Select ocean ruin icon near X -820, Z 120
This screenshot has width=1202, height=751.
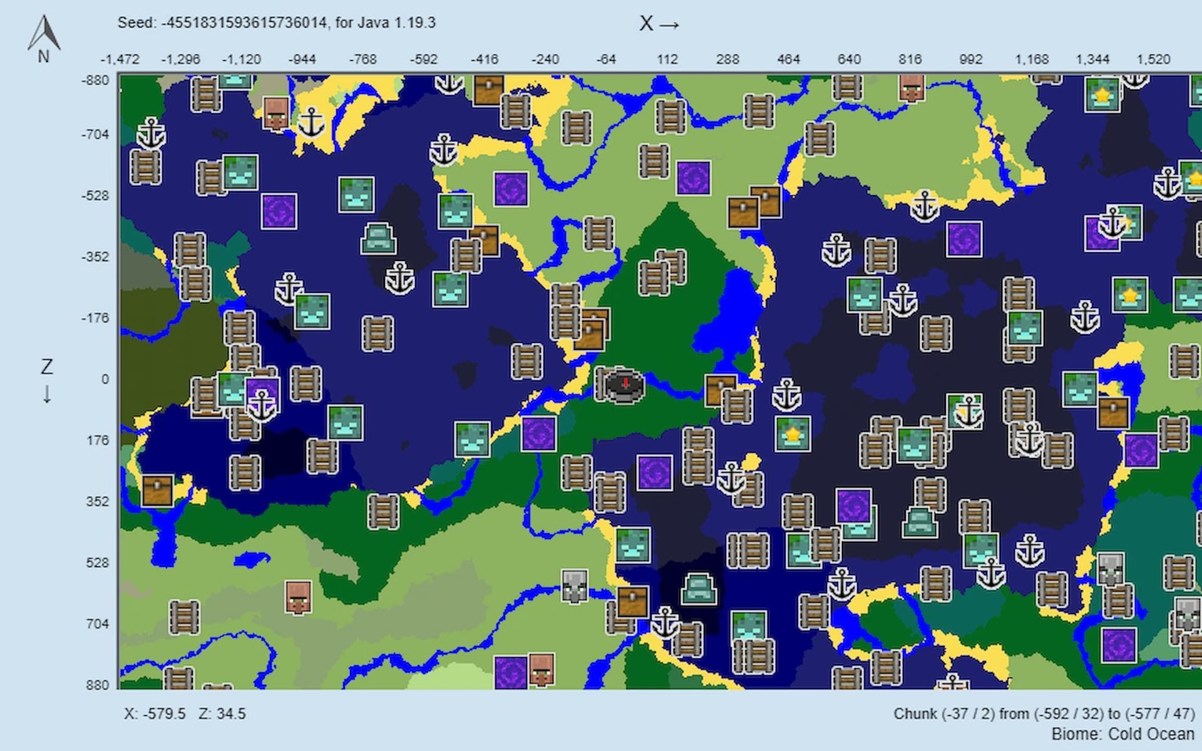tap(345, 422)
